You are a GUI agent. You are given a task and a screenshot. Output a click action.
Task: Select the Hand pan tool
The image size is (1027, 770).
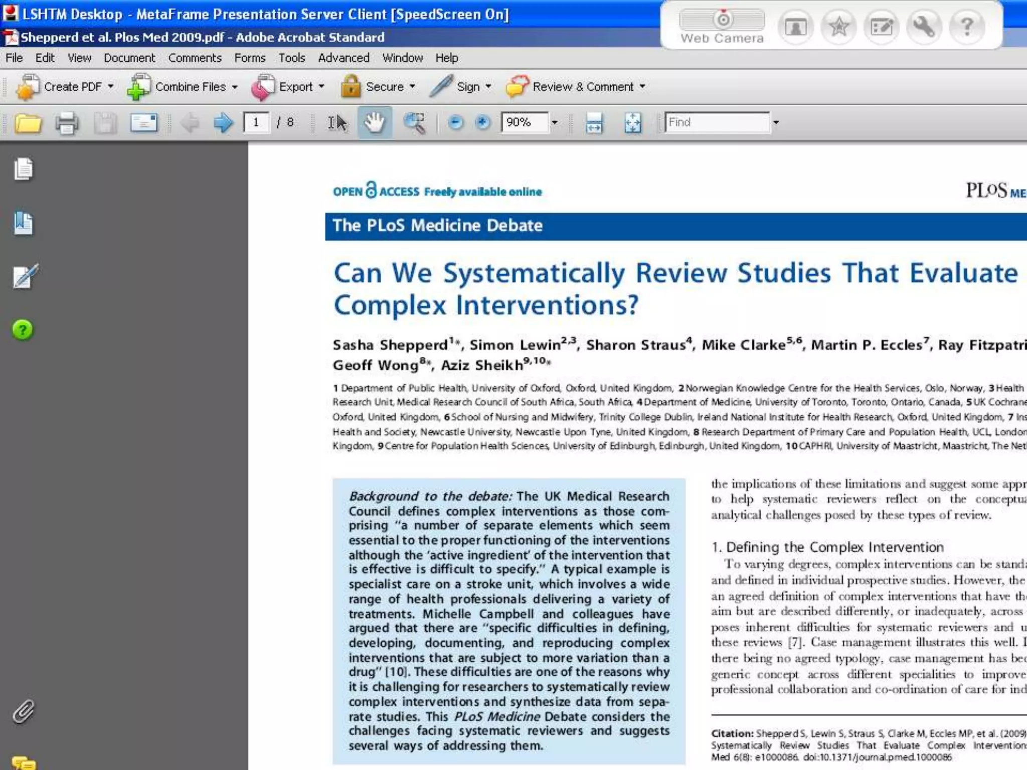[375, 123]
